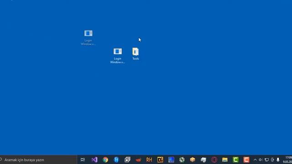The width and height of the screenshot is (292, 164).
Task: Open Google Chrome from the taskbar
Action: click(105, 159)
